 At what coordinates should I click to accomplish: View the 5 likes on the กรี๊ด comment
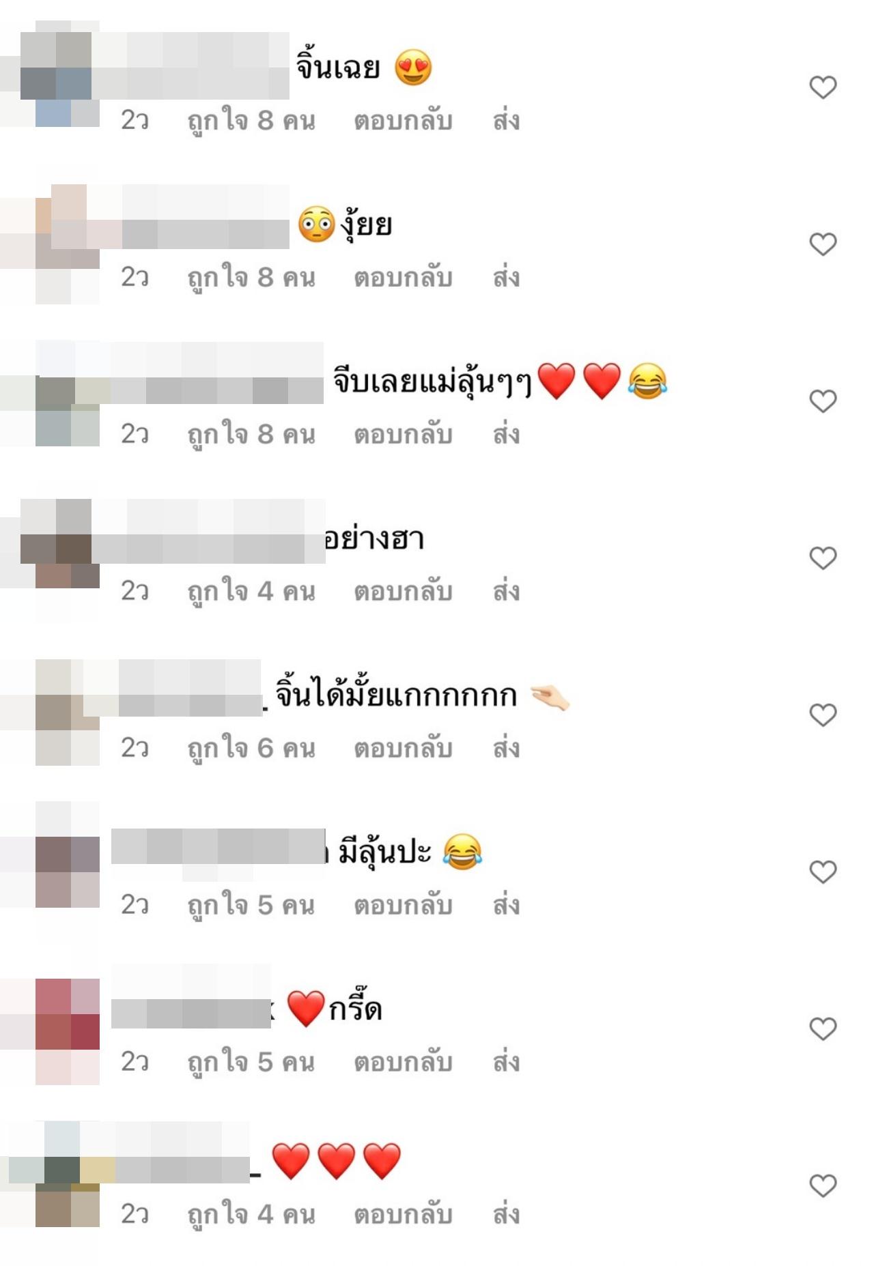click(251, 1063)
